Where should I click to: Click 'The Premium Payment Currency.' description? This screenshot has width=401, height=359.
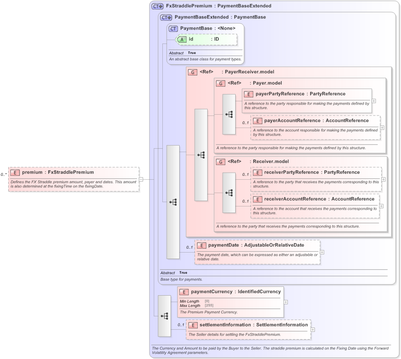click(208, 312)
